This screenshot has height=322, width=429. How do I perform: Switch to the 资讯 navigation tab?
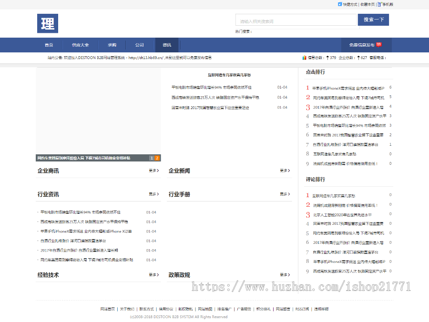point(166,45)
